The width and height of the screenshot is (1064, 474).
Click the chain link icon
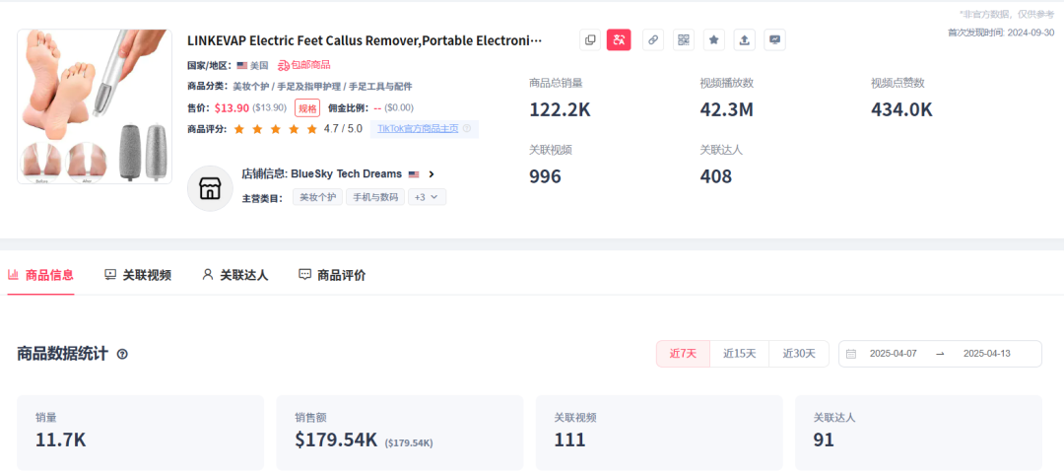[652, 40]
